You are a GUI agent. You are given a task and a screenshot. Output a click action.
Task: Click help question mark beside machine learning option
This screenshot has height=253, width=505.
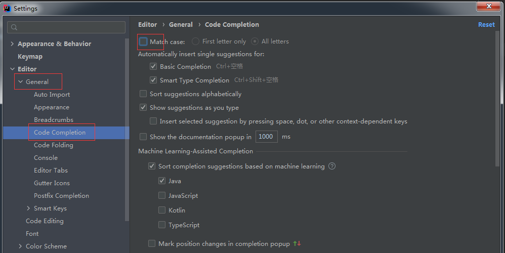(332, 166)
